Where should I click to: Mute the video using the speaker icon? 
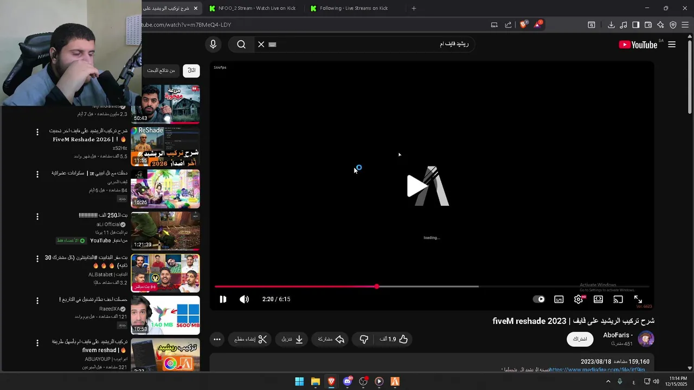245,299
